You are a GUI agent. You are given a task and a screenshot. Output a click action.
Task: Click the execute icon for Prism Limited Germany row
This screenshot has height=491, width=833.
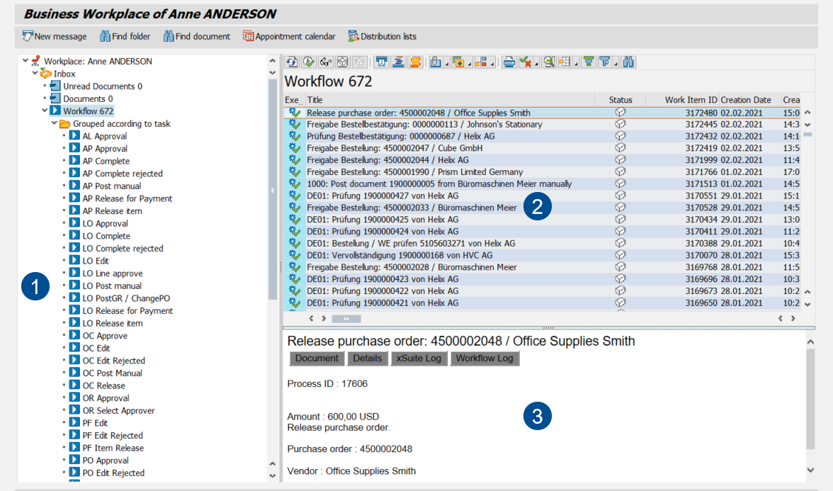[295, 172]
